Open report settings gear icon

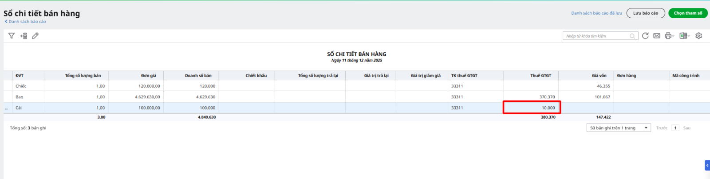[698, 36]
